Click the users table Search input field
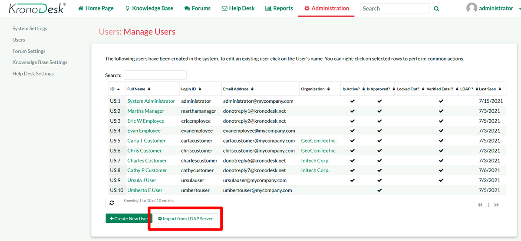 click(x=155, y=75)
